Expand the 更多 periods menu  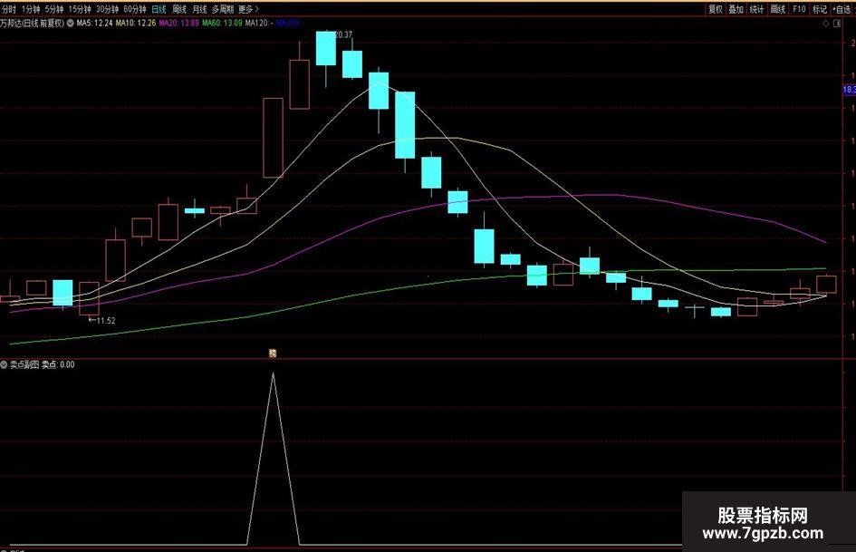tap(248, 9)
